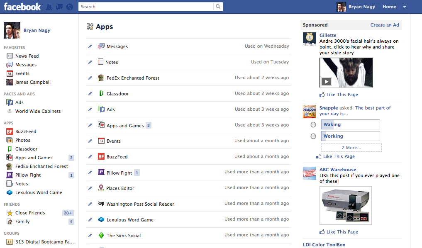Click The Sims Social app icon
The width and height of the screenshot is (422, 248).
coord(101,235)
